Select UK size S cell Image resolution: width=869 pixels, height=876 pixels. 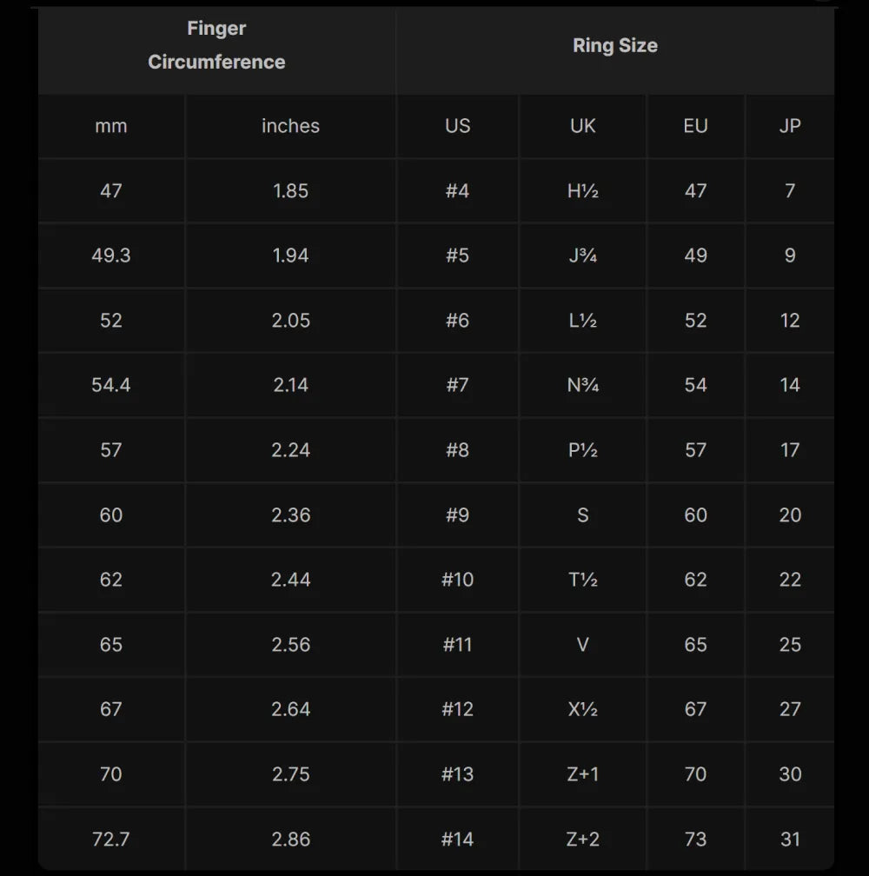tap(582, 515)
